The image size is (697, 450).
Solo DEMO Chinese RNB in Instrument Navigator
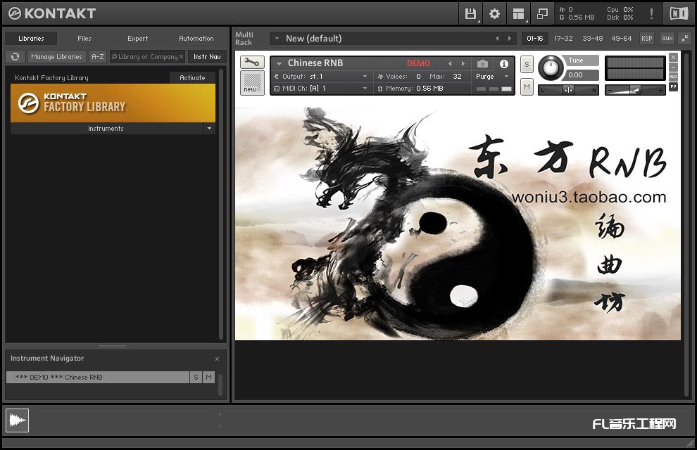coord(195,377)
